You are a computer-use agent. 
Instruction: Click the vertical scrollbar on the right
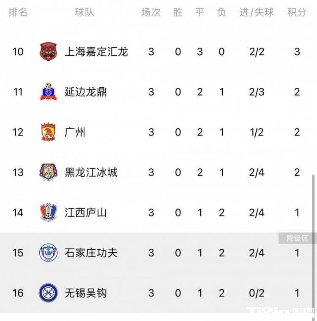coord(313,236)
